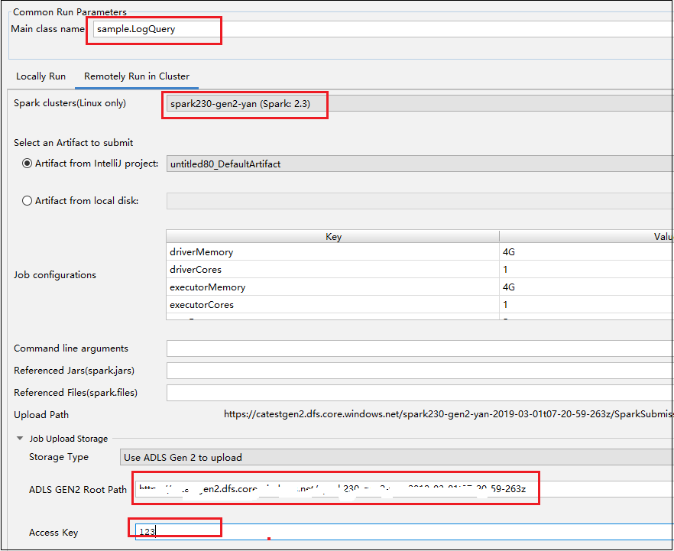Collapse the Job Upload Storage section
Image resolution: width=674 pixels, height=551 pixels.
click(x=19, y=439)
